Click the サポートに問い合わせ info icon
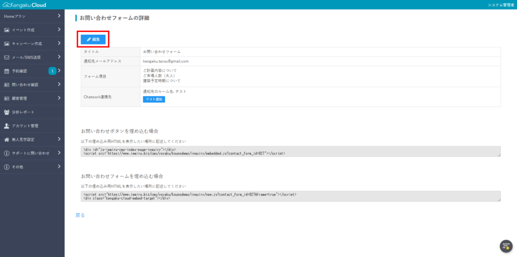The width and height of the screenshot is (517, 257). [x=7, y=153]
